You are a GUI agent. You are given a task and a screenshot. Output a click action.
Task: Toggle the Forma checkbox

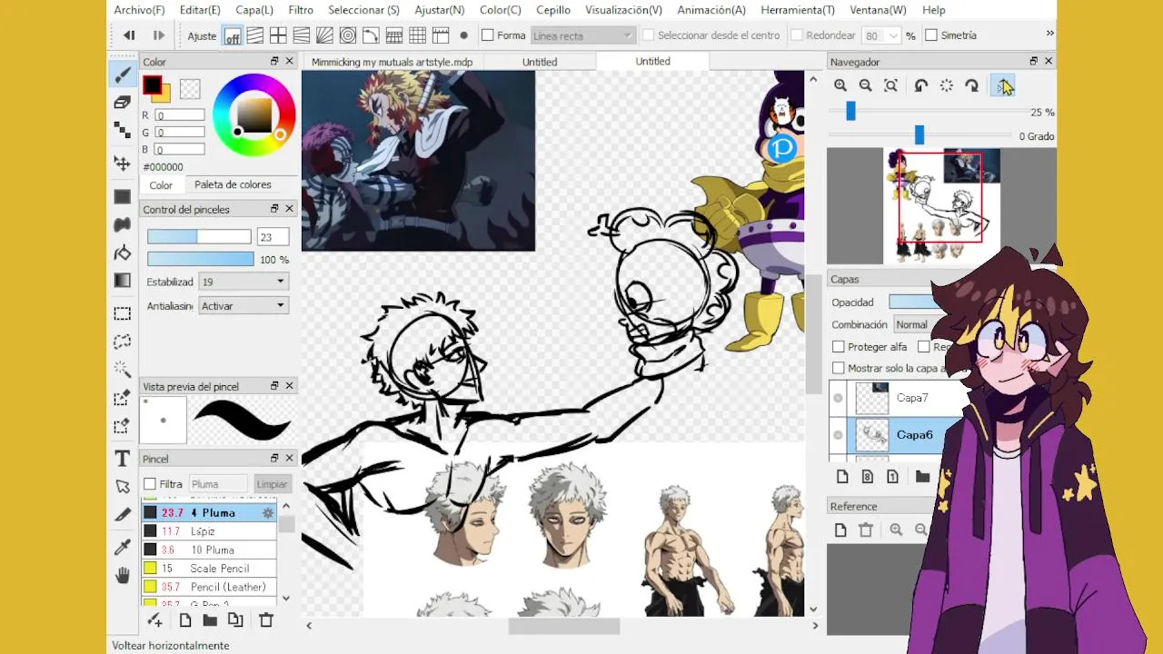coord(487,35)
